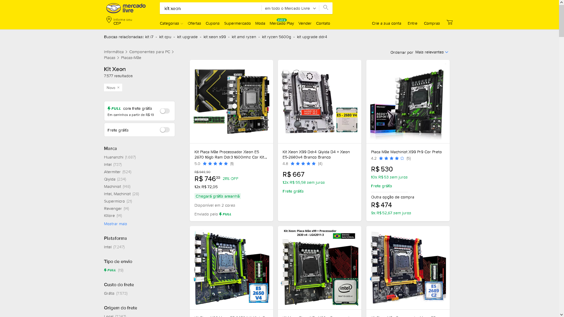Screen dimensions: 564x317
Task: Open the Mais relevantes sort dropdown
Action: [432, 52]
